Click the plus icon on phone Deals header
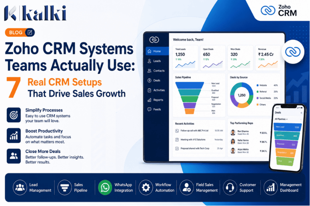The width and height of the screenshot is (310, 206). (301, 113)
